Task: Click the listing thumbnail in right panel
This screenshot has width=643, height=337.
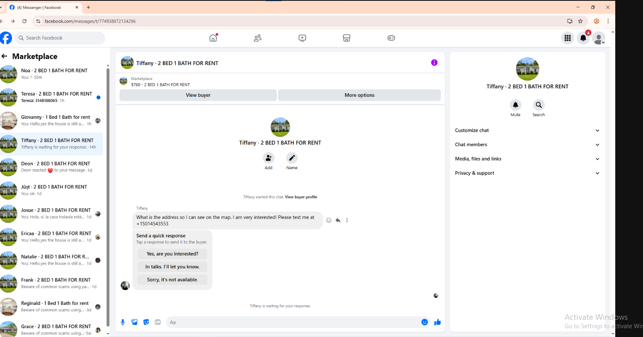Action: pyautogui.click(x=528, y=69)
